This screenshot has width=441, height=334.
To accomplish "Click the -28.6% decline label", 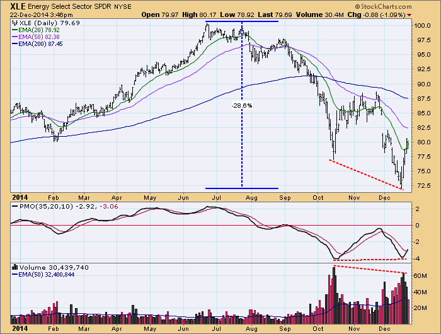I will coord(241,105).
